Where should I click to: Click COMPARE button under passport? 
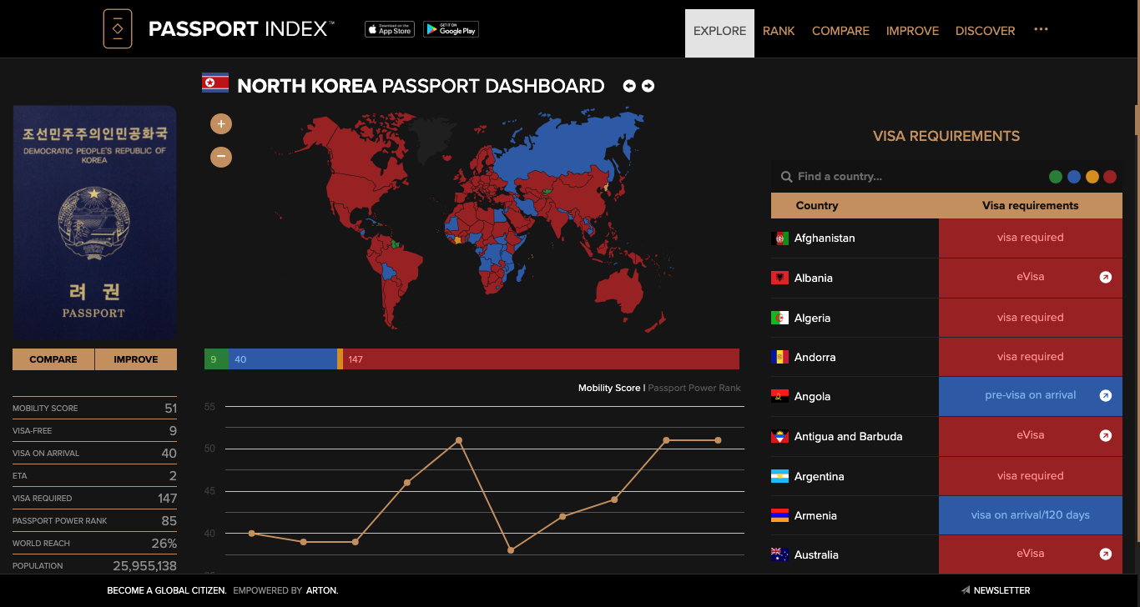pos(53,359)
